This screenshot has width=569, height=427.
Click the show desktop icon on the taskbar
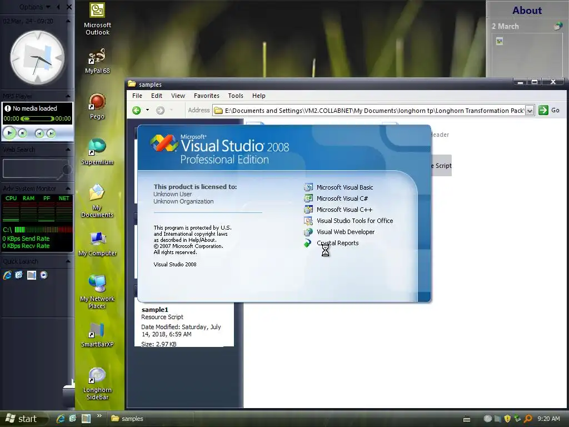(x=86, y=419)
